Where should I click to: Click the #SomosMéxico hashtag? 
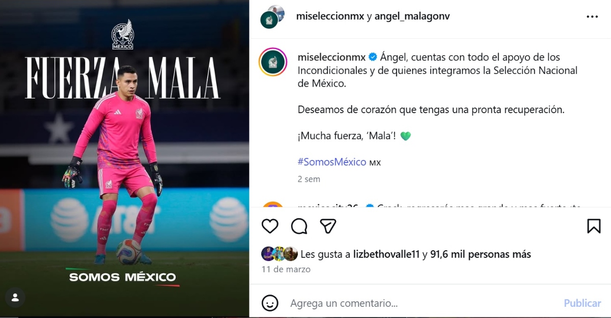click(332, 162)
